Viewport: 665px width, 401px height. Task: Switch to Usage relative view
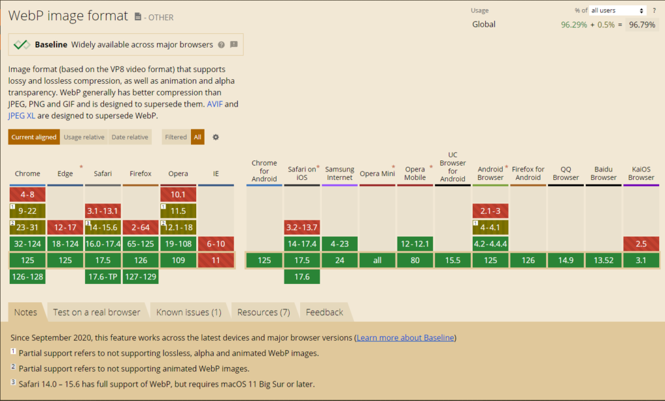point(84,137)
